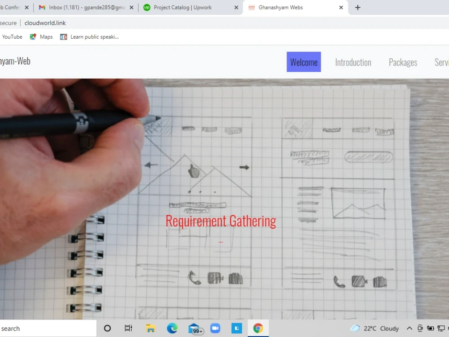This screenshot has height=337, width=449.
Task: Click the Not secure site indicator
Action: [8, 23]
